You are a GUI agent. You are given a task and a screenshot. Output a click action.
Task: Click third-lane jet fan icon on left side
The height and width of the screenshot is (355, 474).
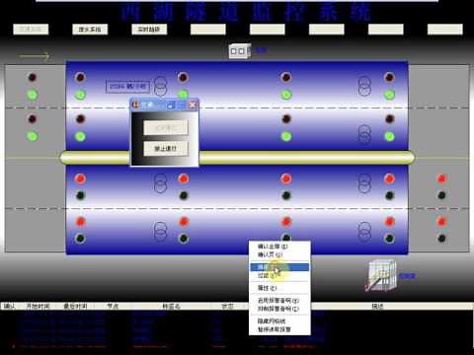coord(161,183)
